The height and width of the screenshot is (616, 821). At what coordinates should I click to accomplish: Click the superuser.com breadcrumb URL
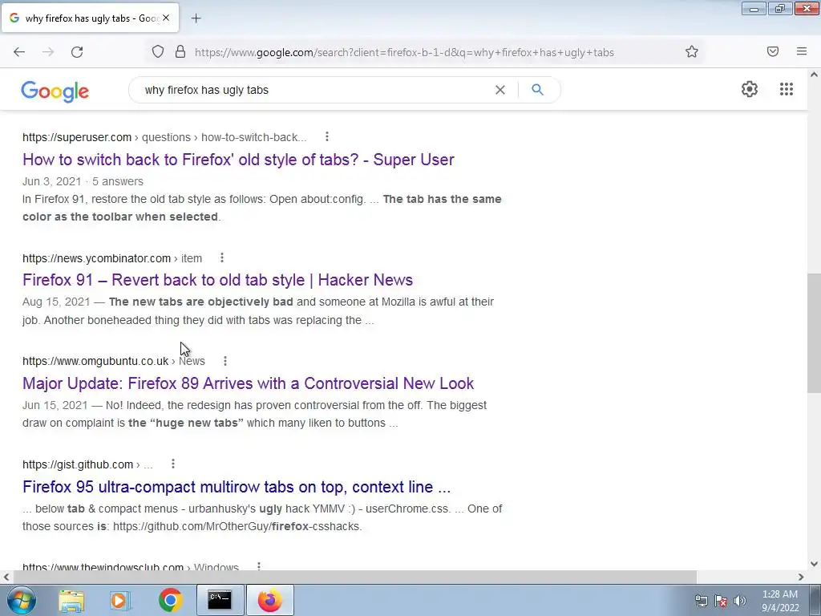click(x=164, y=137)
